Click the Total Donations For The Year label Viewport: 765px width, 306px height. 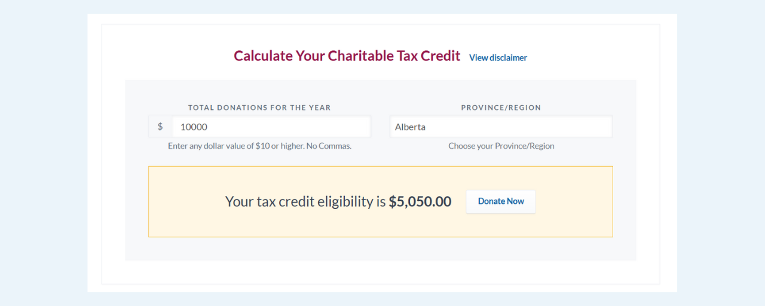pyautogui.click(x=259, y=108)
